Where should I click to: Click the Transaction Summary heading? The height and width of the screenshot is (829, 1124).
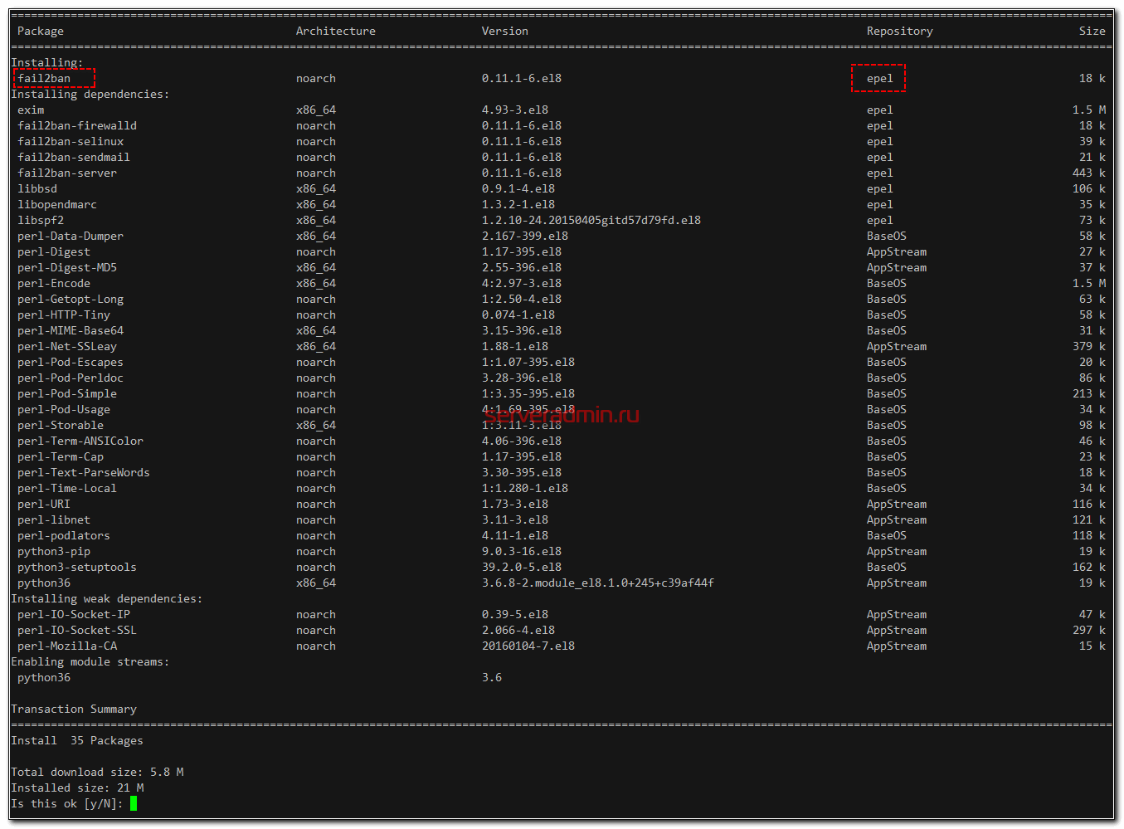tap(74, 709)
